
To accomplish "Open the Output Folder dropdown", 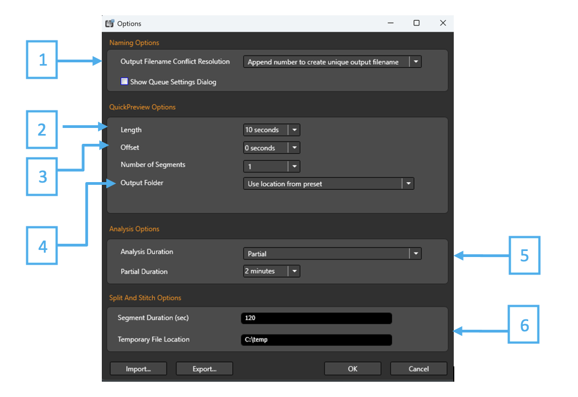I will click(408, 183).
